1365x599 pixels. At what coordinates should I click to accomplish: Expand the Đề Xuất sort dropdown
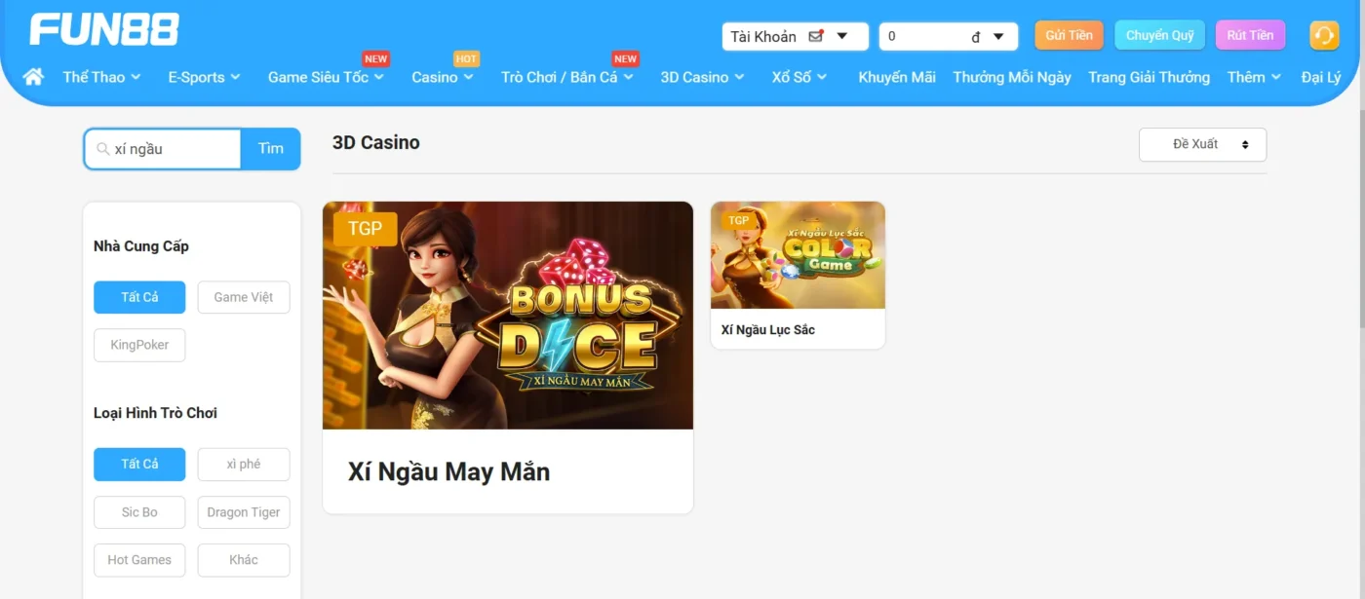click(x=1202, y=144)
